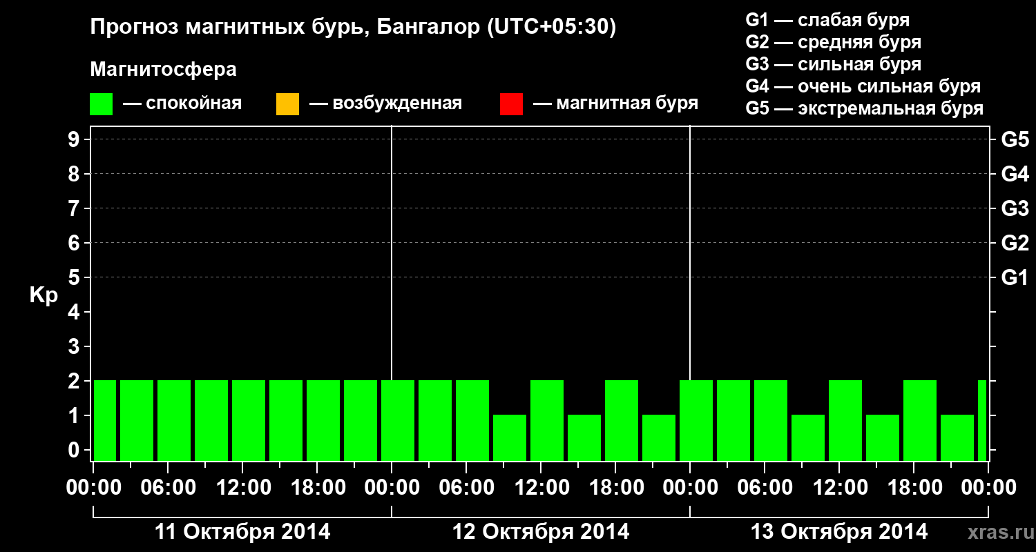This screenshot has width=1036, height=552.
Task: Click the '12:00' tick label for 11 October
Action: point(244,487)
